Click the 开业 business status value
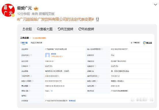The height and width of the screenshot is (110, 159). (113, 55)
